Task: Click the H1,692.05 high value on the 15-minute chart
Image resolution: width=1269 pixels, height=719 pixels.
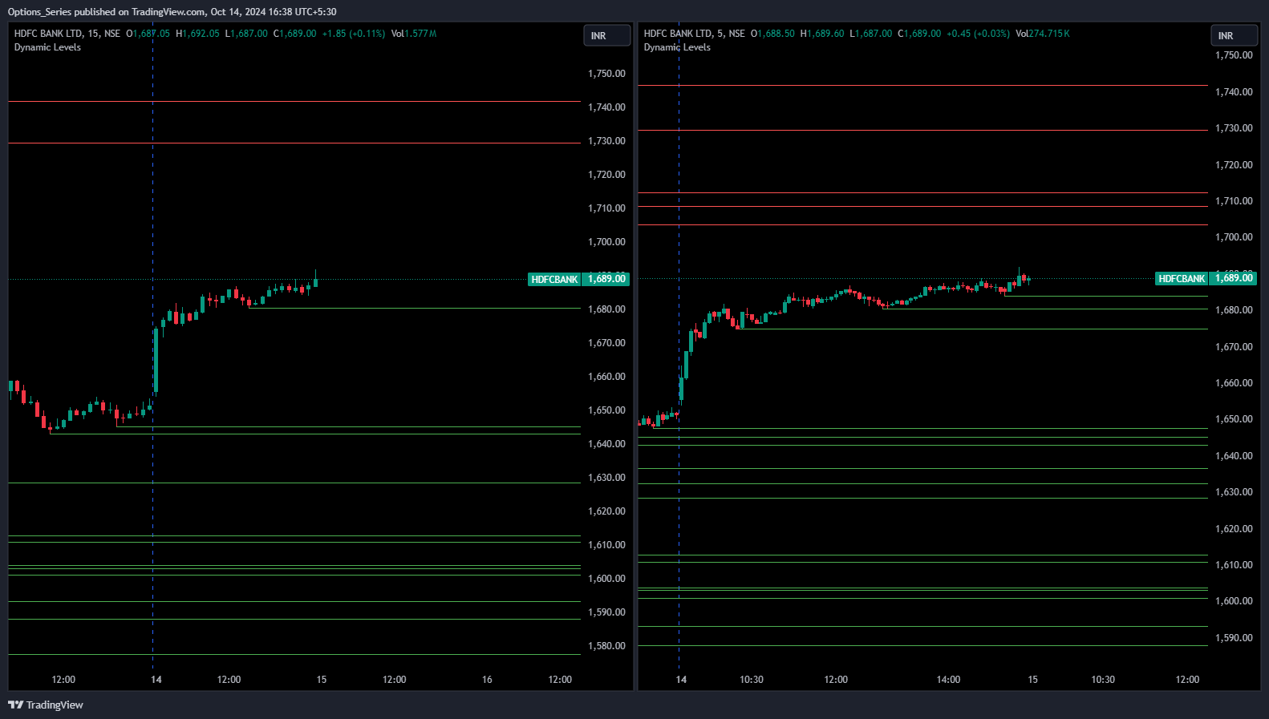Action: pos(197,34)
